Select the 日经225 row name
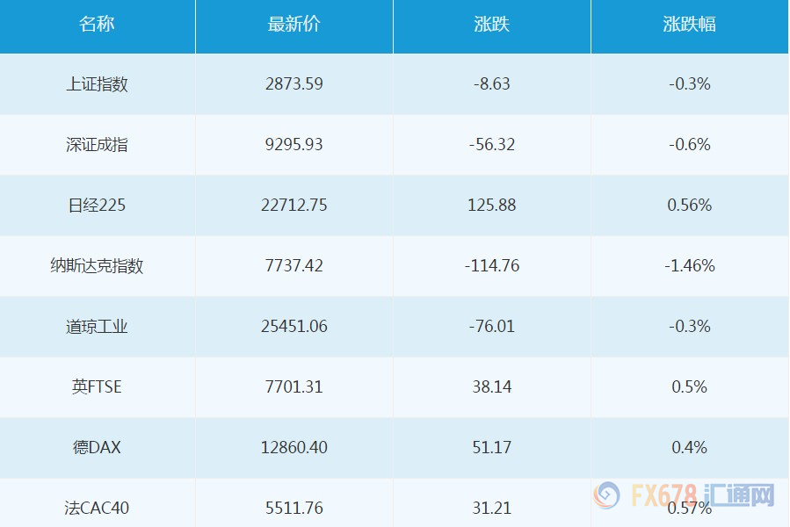 tap(97, 205)
